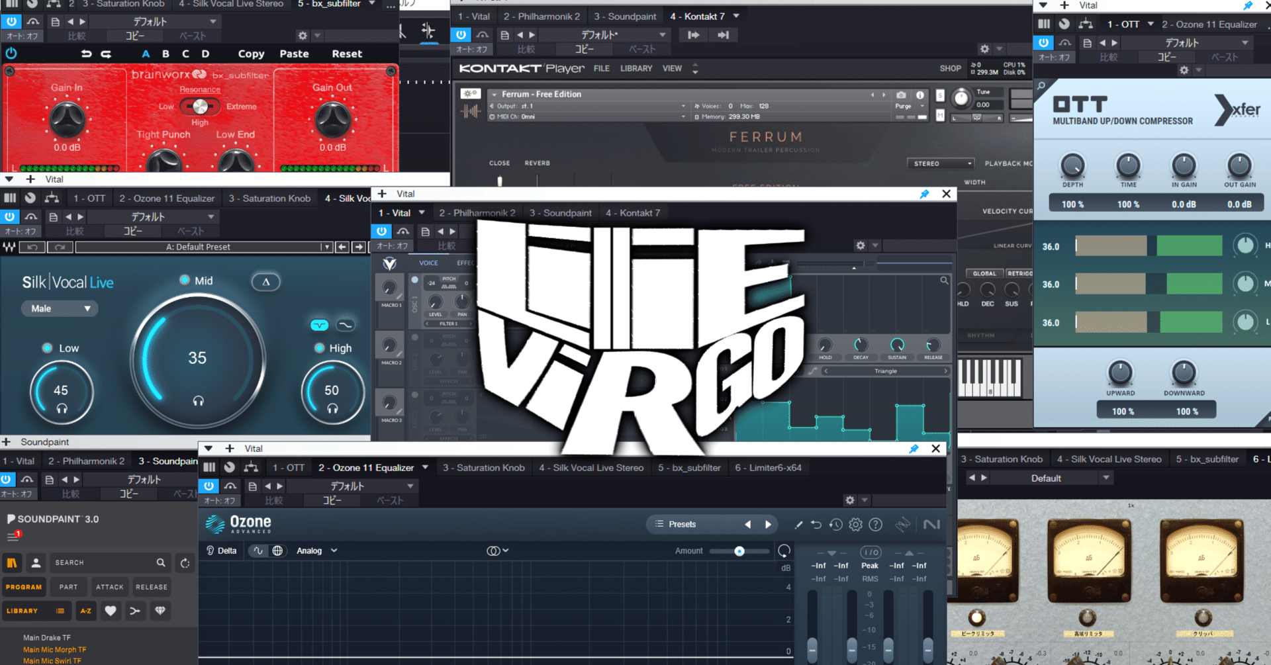
Task: Toggle the Mid band on Silk Vocal
Action: pyautogui.click(x=185, y=281)
